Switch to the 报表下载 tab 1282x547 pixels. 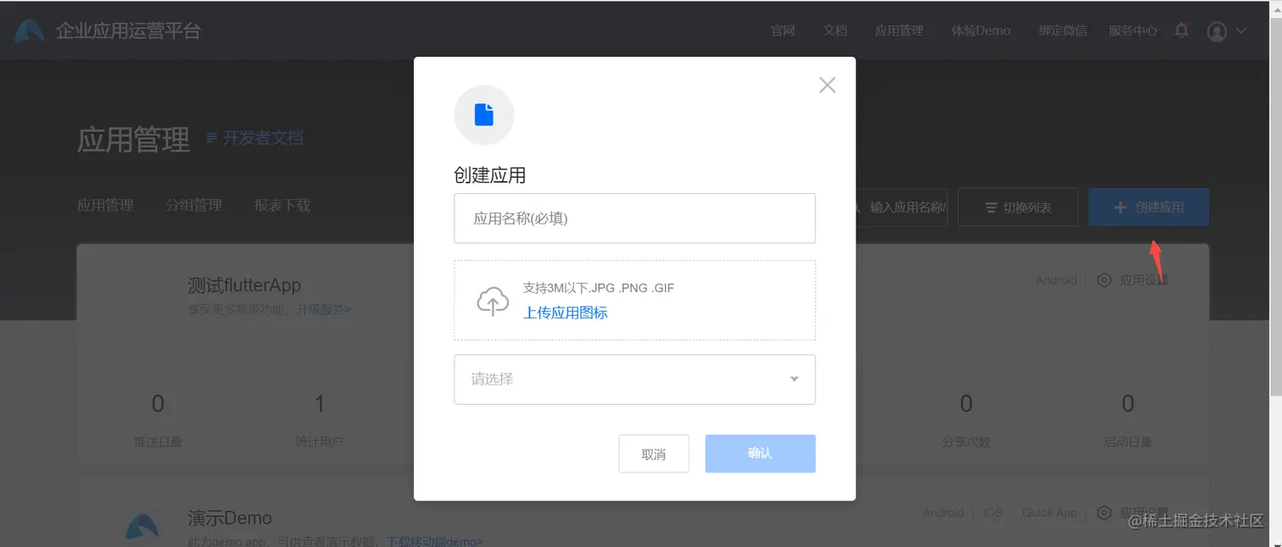tap(282, 205)
